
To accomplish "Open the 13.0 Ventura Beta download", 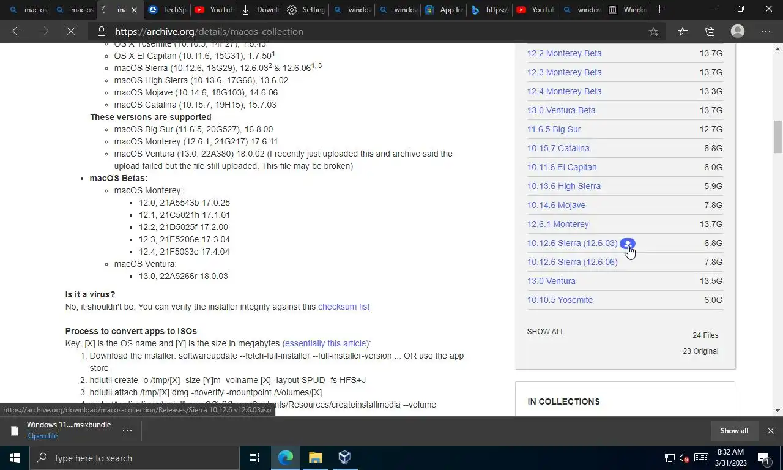I will point(561,110).
